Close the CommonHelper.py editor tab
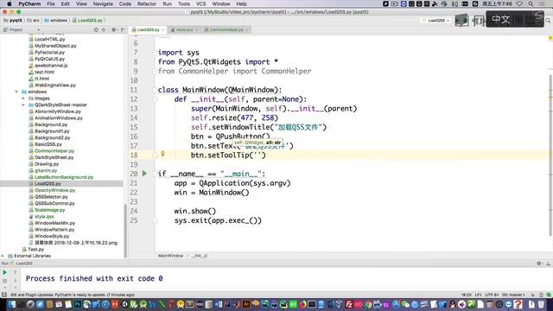The height and width of the screenshot is (311, 553). (x=247, y=30)
